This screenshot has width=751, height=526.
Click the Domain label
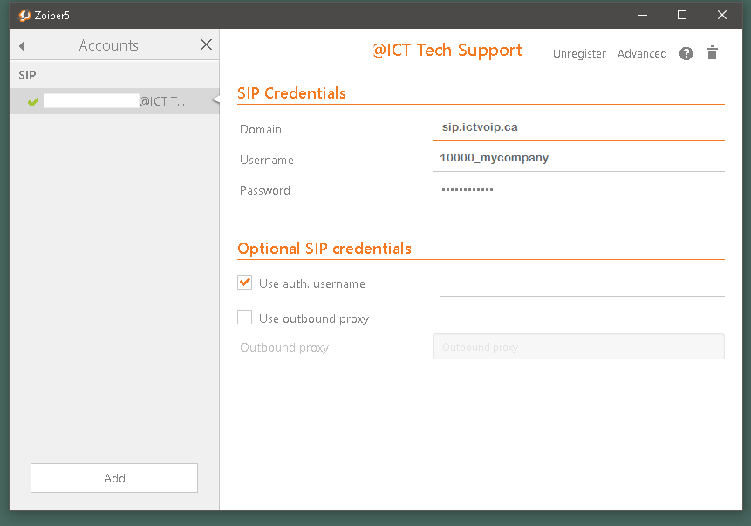coord(261,129)
